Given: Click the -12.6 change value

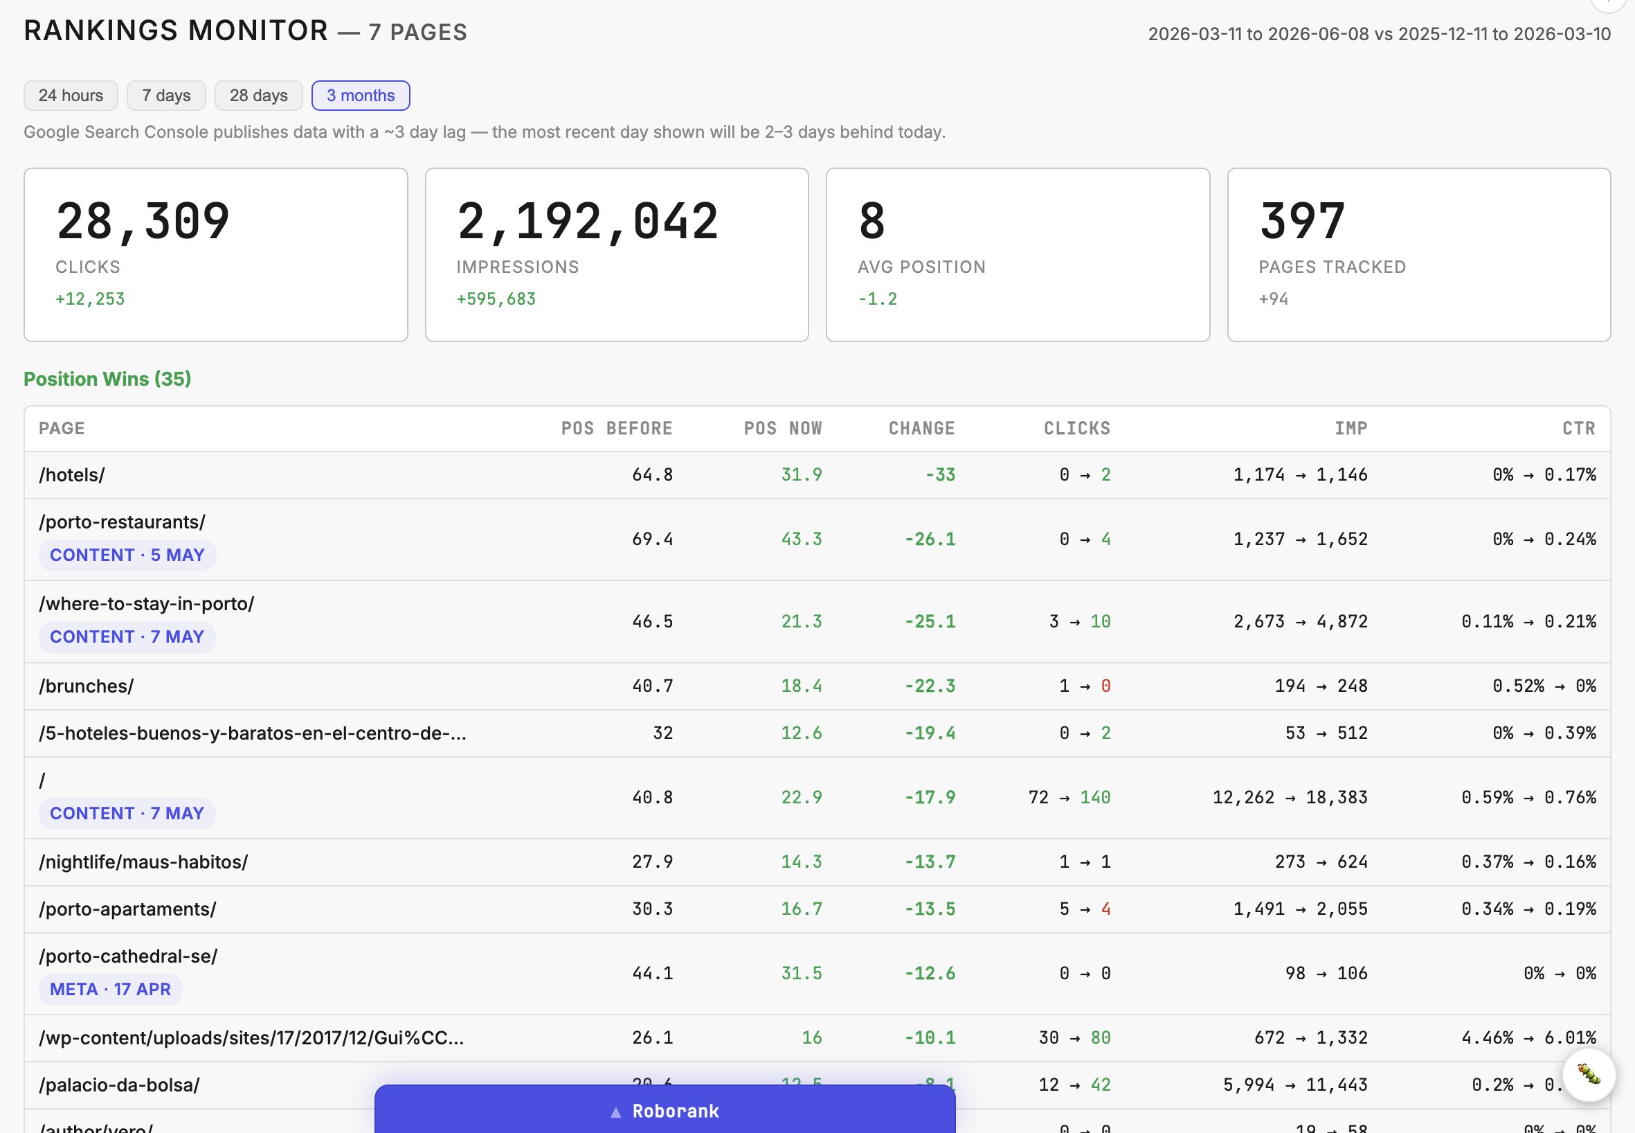Looking at the screenshot, I should pyautogui.click(x=930, y=973).
